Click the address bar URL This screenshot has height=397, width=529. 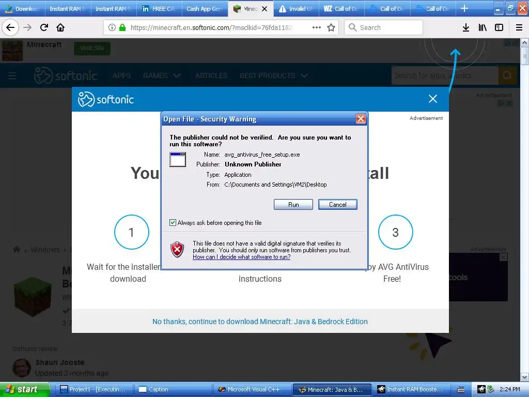click(x=211, y=27)
